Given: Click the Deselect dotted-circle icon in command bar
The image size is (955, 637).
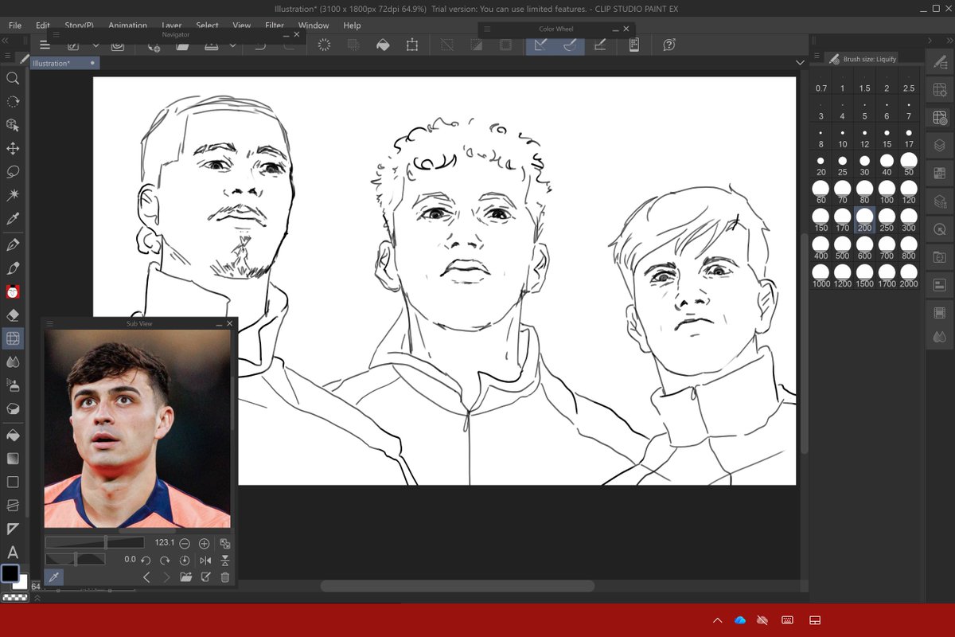Looking at the screenshot, I should tap(324, 45).
